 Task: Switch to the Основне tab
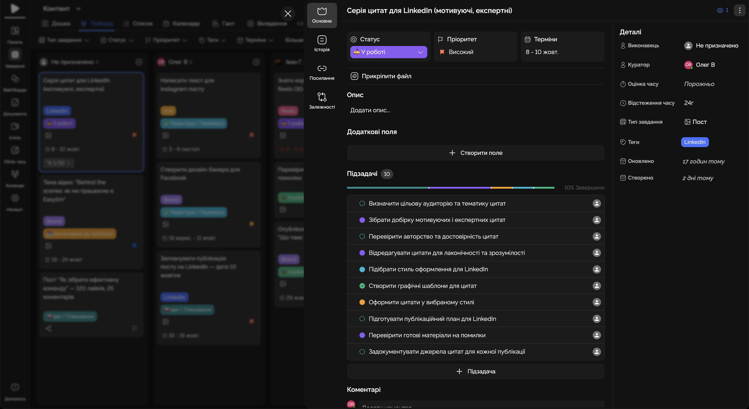pyautogui.click(x=322, y=15)
